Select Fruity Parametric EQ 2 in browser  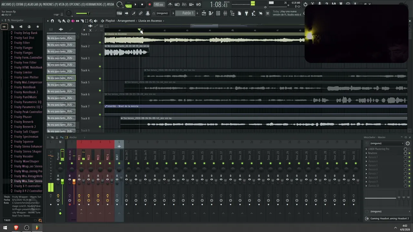pyautogui.click(x=28, y=107)
